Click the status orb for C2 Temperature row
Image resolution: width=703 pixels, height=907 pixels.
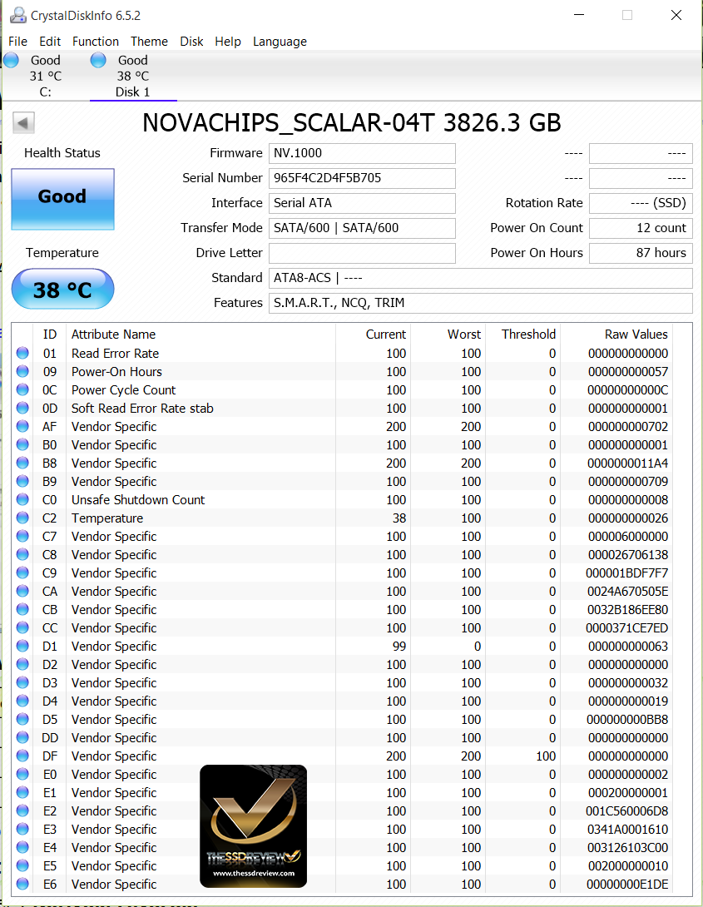(x=22, y=518)
